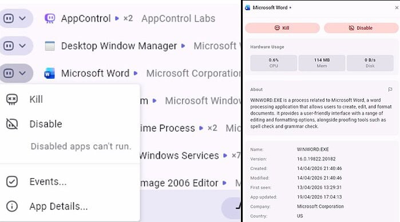Expand the arrow next to Microsoft Word in the list
Screen dimensions: 400x222
click(136, 74)
